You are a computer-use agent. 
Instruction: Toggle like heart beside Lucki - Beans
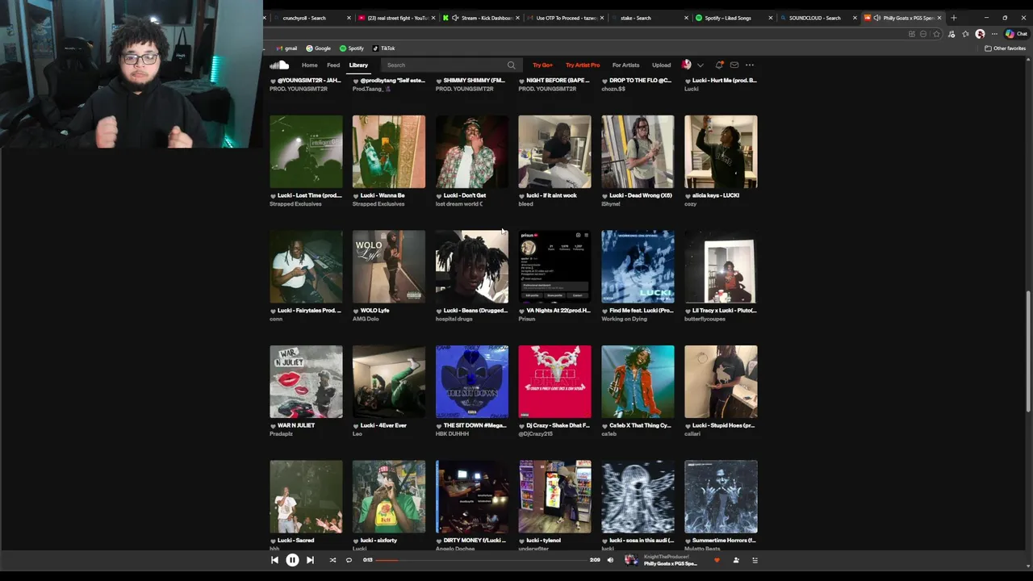[439, 311]
